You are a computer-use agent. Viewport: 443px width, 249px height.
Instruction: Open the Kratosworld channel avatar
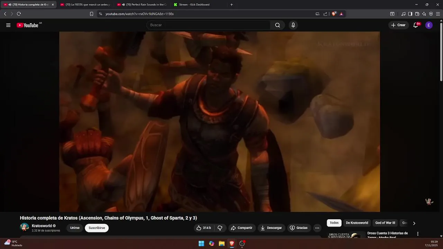pos(25,228)
